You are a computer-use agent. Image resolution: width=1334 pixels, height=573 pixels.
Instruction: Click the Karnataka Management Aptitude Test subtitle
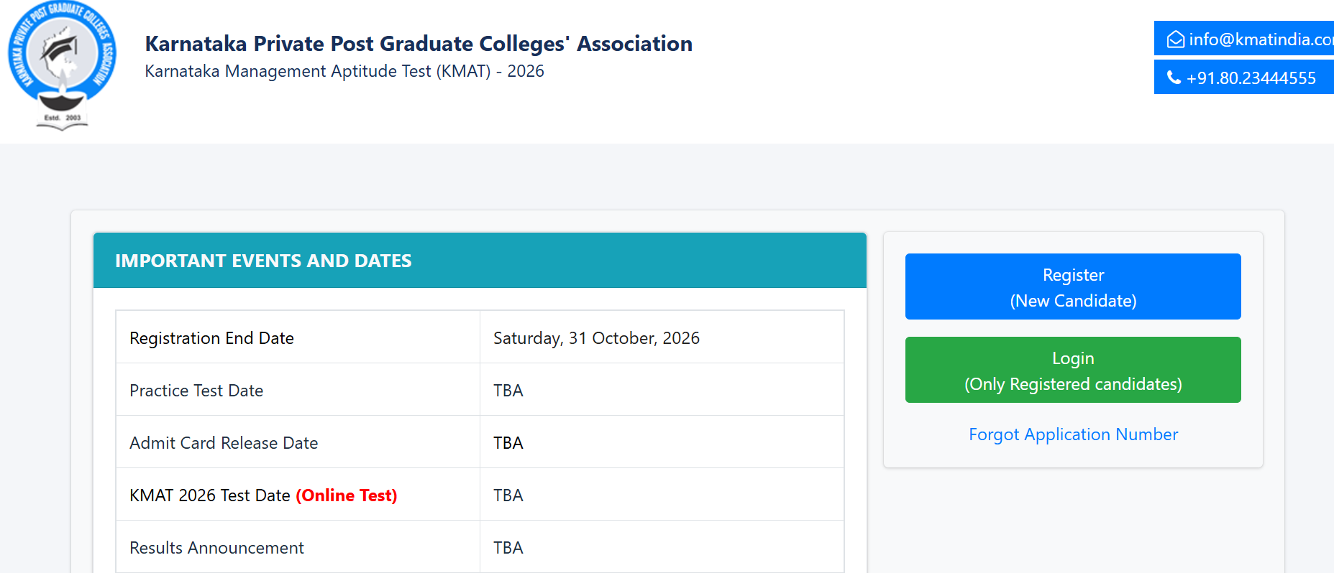pyautogui.click(x=344, y=71)
